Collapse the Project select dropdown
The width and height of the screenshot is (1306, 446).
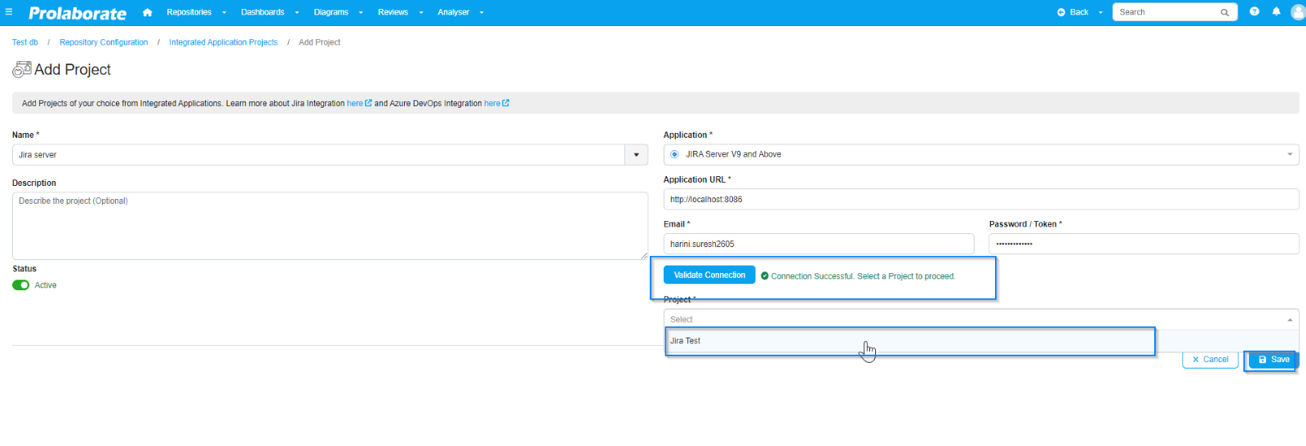tap(1290, 320)
